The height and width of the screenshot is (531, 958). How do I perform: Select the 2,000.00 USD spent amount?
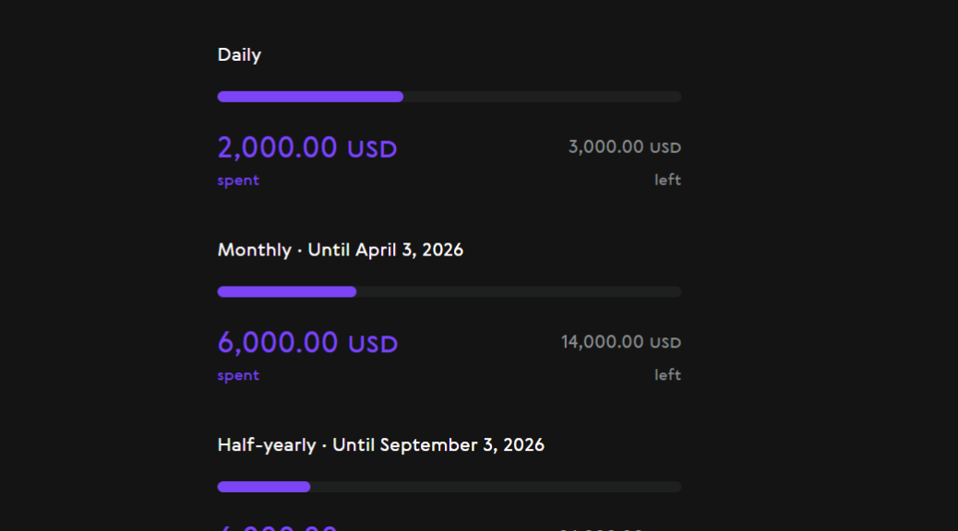(306, 147)
